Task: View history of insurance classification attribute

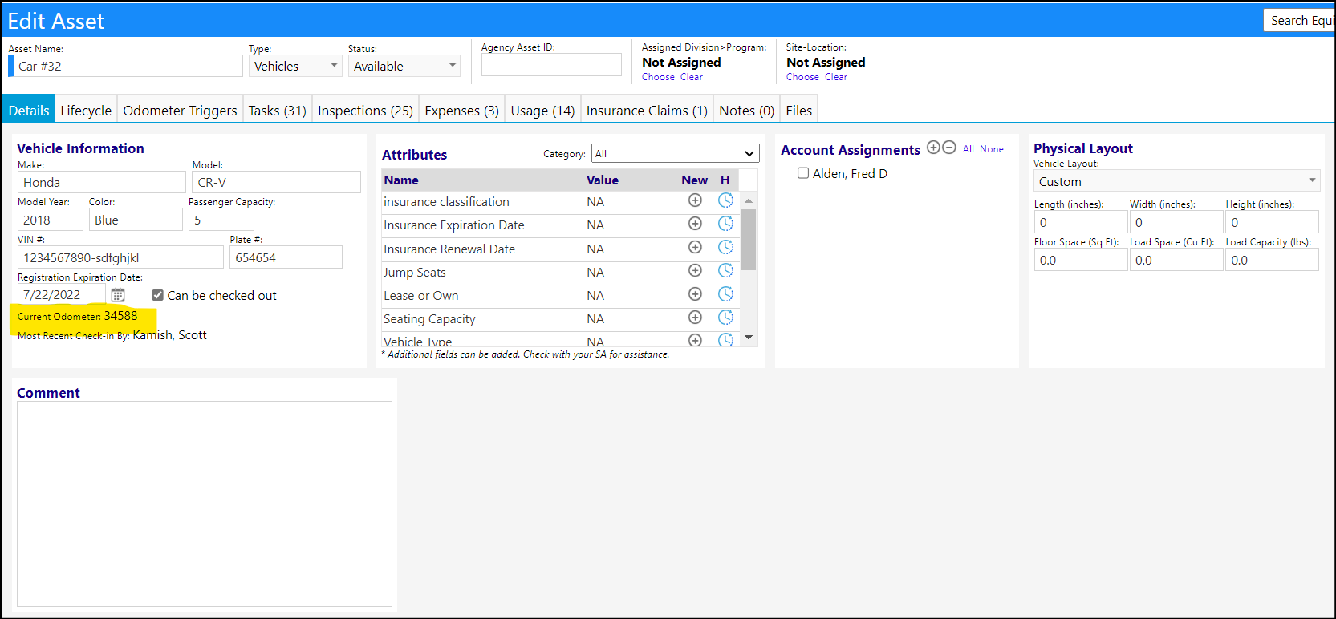Action: coord(725,200)
